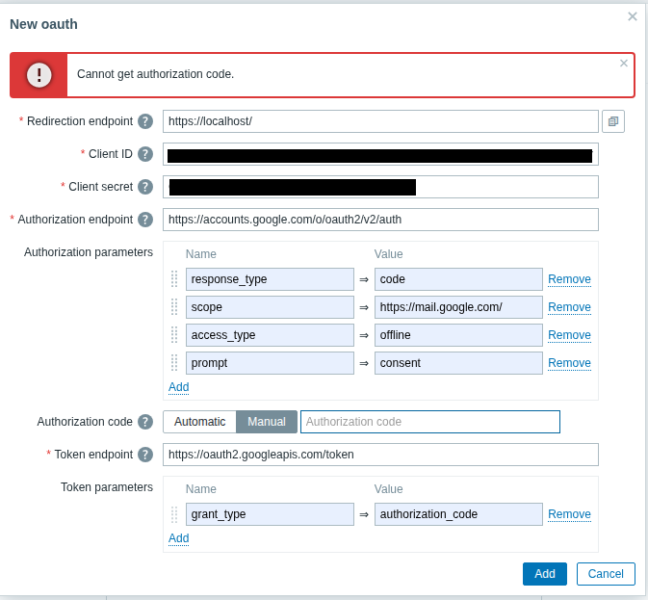Select Manual authorization code mode

pos(267,422)
